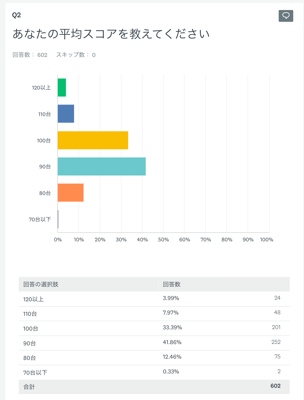Click the 90台 chart axis label
The image size is (304, 400).
(x=45, y=167)
